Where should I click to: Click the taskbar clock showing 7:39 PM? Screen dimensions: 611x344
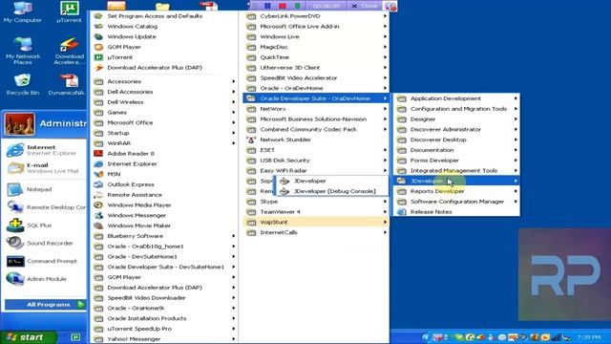click(589, 337)
